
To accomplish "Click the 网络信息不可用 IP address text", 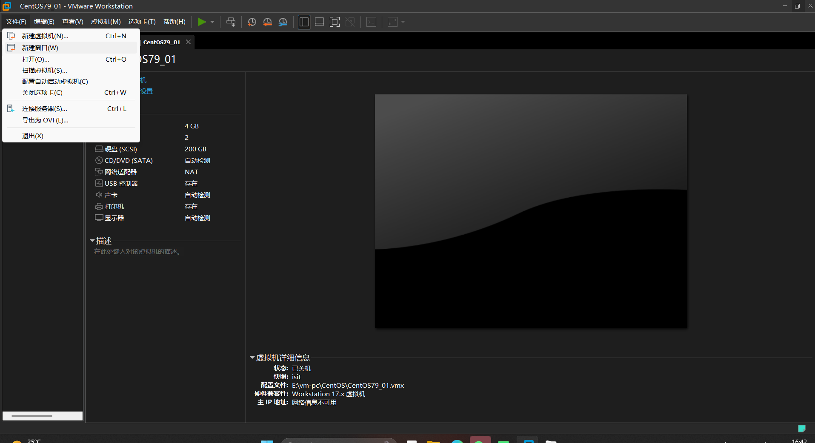I will coord(314,403).
